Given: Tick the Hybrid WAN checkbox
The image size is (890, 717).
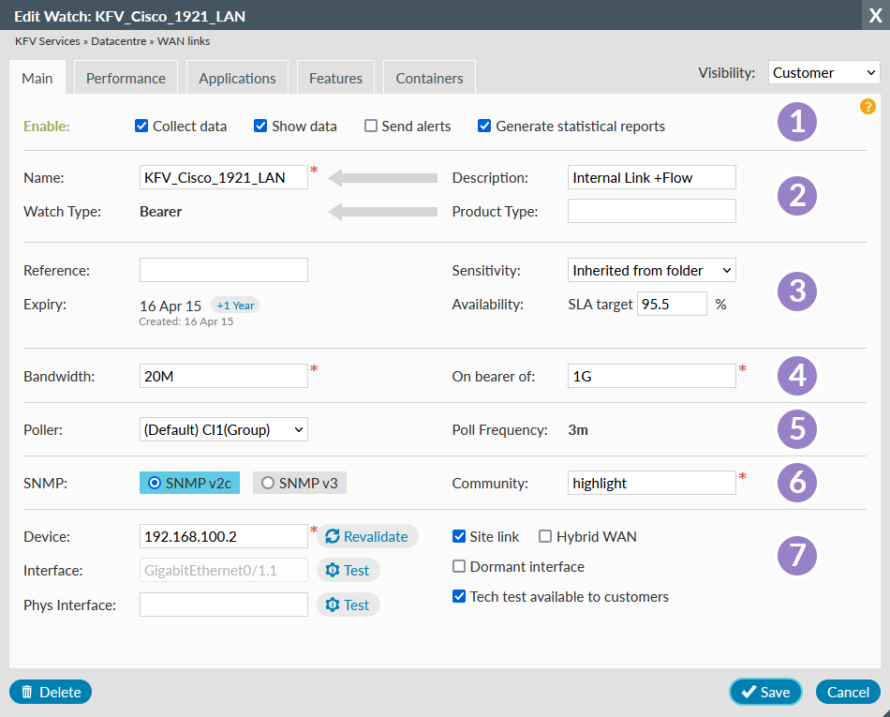Looking at the screenshot, I should click(545, 537).
